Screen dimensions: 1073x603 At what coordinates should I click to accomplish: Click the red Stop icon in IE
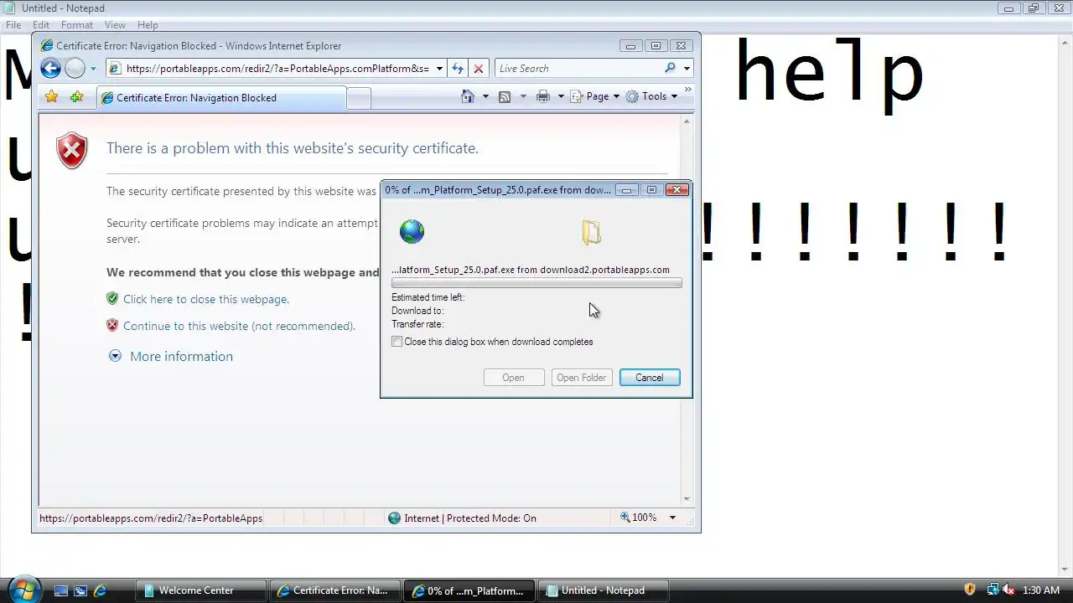point(479,69)
